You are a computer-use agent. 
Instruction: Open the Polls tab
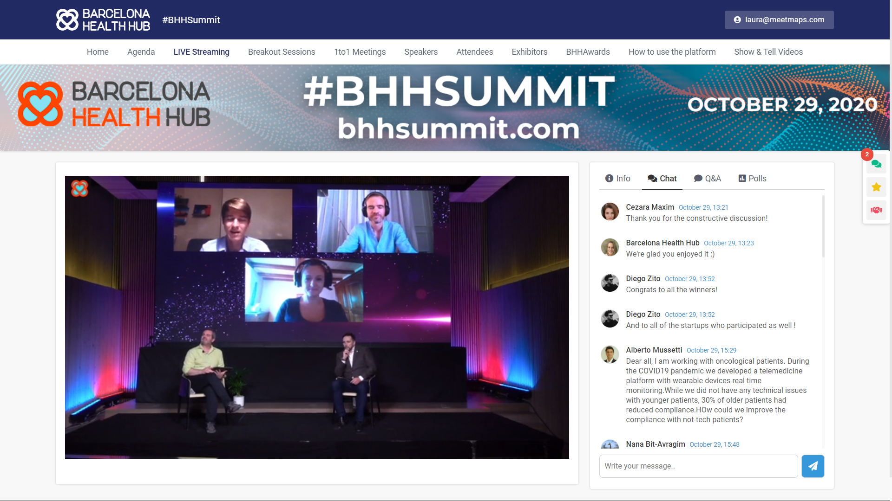coord(752,179)
